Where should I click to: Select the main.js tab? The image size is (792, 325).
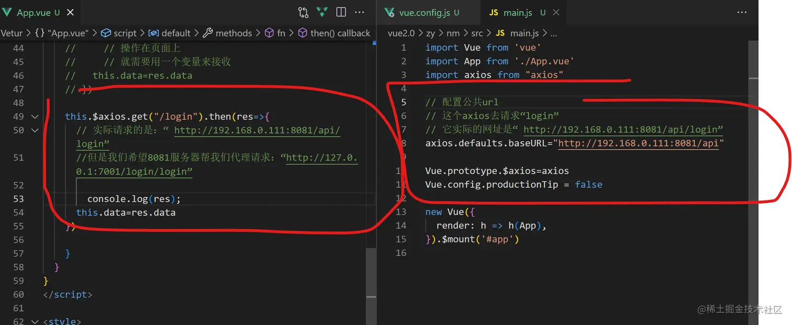518,12
